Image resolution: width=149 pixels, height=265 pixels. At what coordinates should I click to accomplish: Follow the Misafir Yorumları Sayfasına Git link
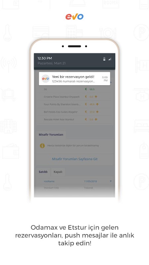75,159
